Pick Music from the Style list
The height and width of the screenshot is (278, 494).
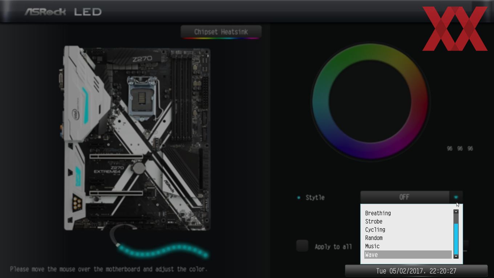tap(408, 246)
